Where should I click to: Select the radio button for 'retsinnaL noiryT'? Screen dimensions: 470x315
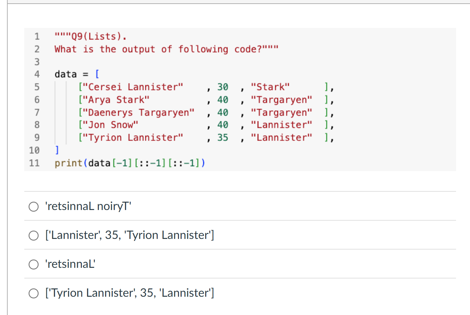click(33, 206)
